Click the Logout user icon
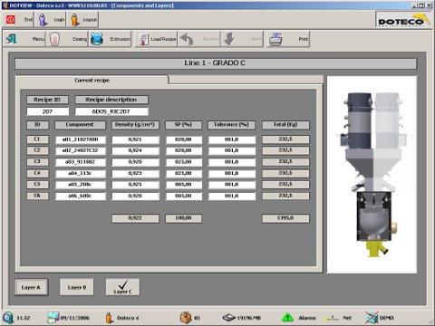 coord(75,20)
